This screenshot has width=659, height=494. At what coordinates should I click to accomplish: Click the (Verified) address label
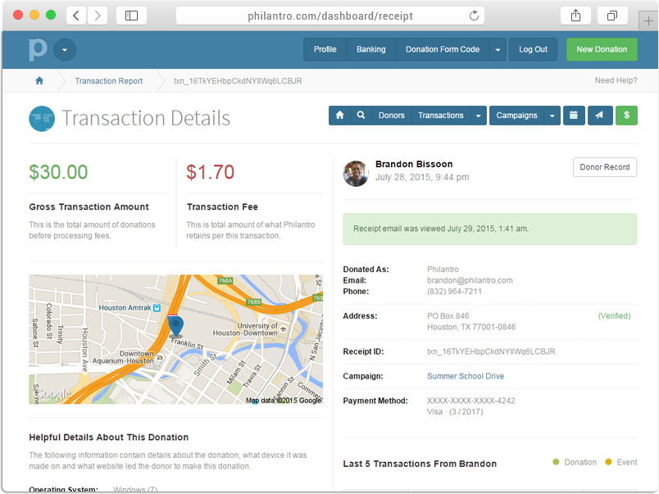(614, 316)
